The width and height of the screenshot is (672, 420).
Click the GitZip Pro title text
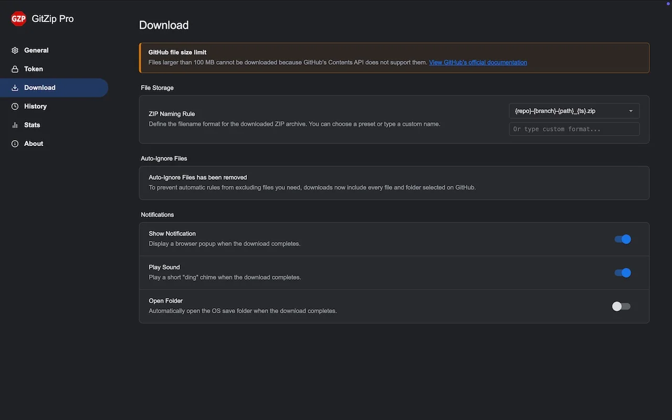[52, 19]
